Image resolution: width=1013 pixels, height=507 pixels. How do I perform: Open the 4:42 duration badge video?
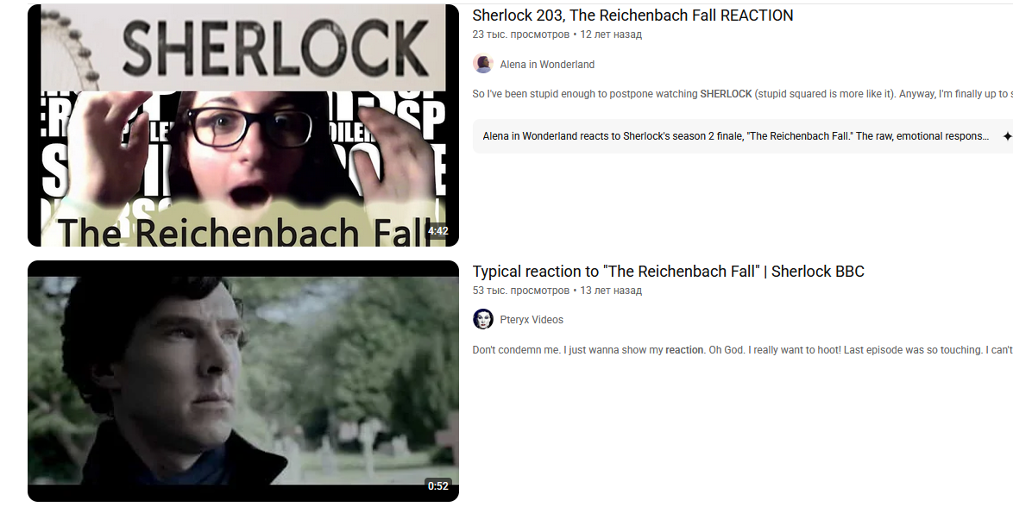point(437,230)
